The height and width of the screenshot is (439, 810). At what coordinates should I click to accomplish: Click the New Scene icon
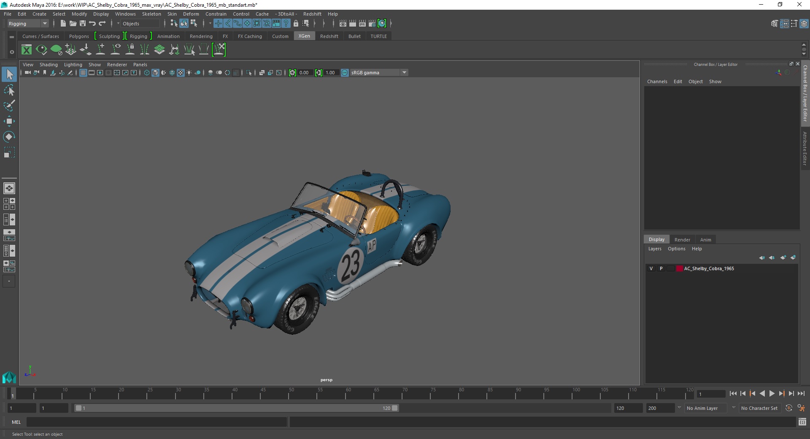[x=63, y=24]
